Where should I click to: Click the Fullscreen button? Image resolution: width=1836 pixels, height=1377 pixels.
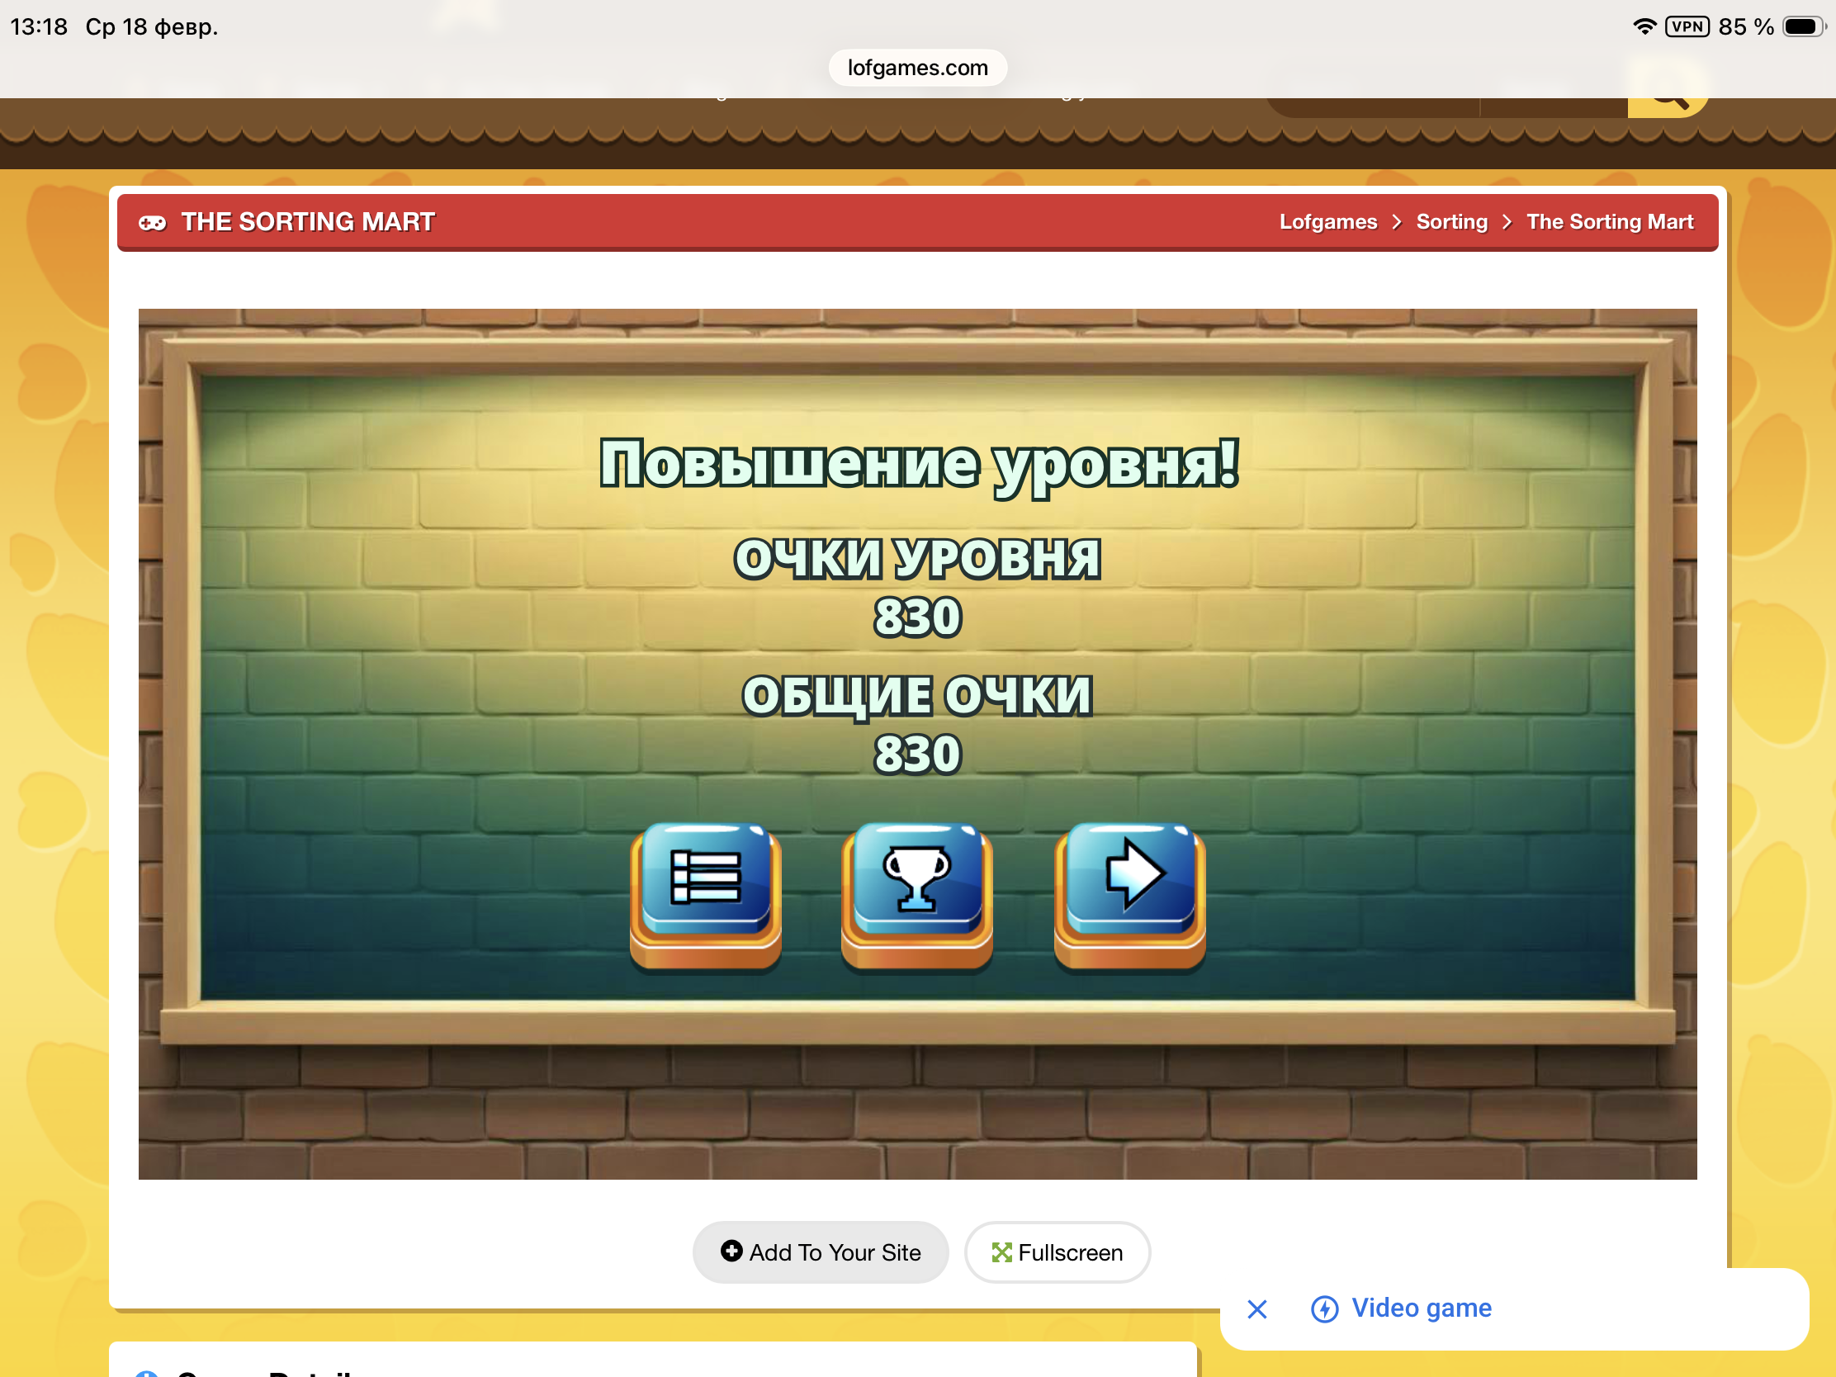[1057, 1252]
